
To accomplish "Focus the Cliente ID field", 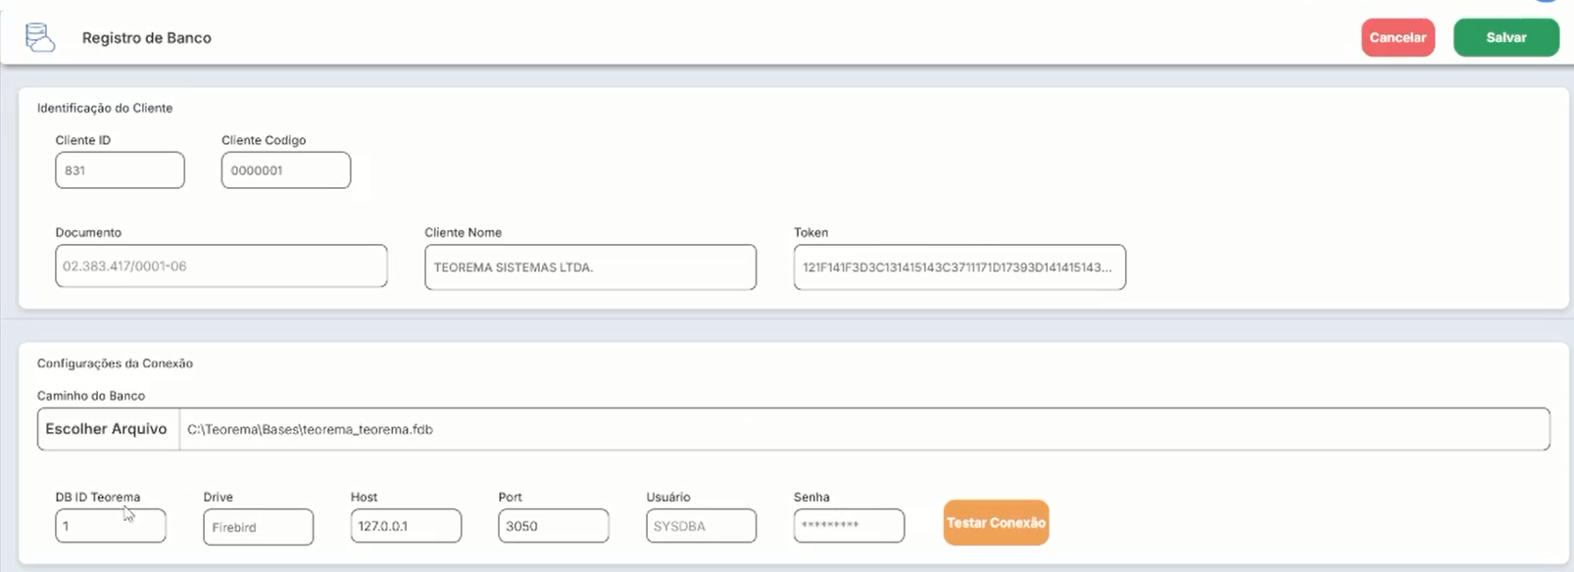I will click(120, 170).
